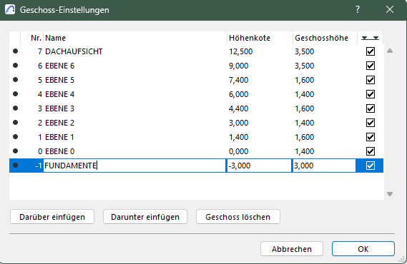Uncheck the EBENE 1 story checkbox

371,137
